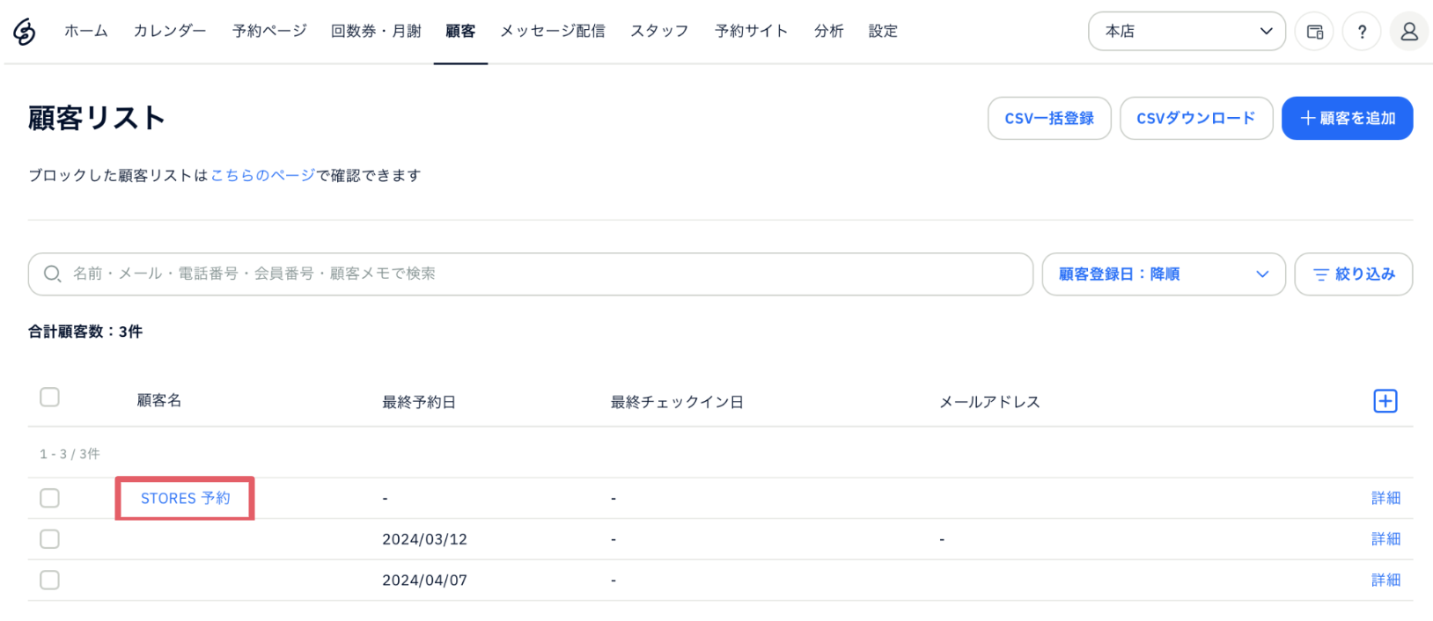Expand the 本店 store dropdown
Viewport: 1433px width, 621px height.
pos(1187,31)
